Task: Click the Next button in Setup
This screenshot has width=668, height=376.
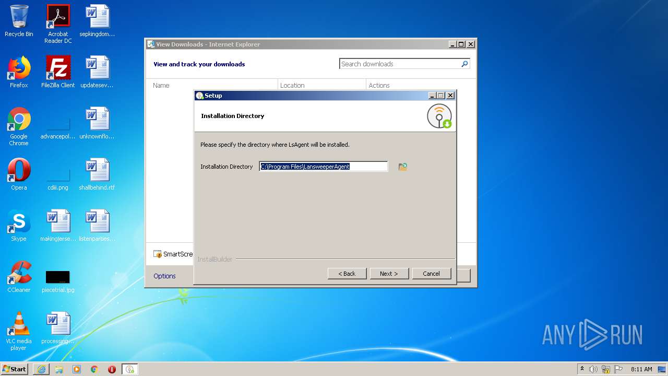Action: 389,274
